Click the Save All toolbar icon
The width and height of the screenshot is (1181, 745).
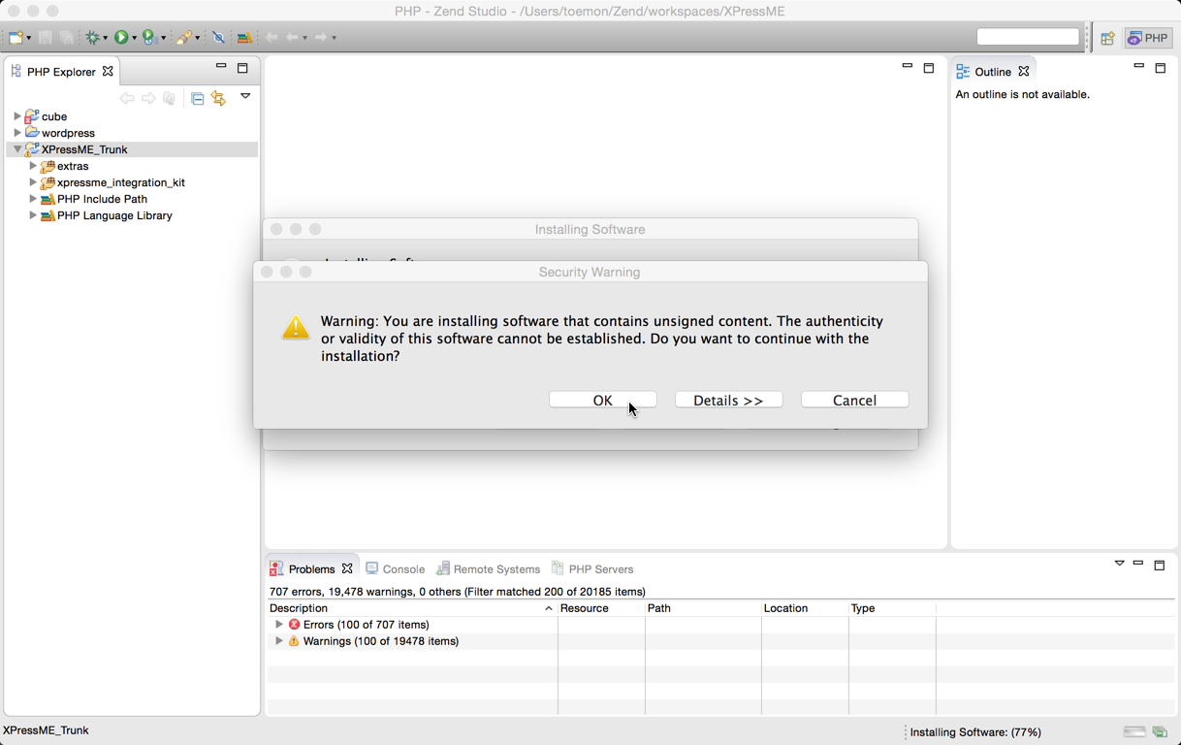click(66, 37)
